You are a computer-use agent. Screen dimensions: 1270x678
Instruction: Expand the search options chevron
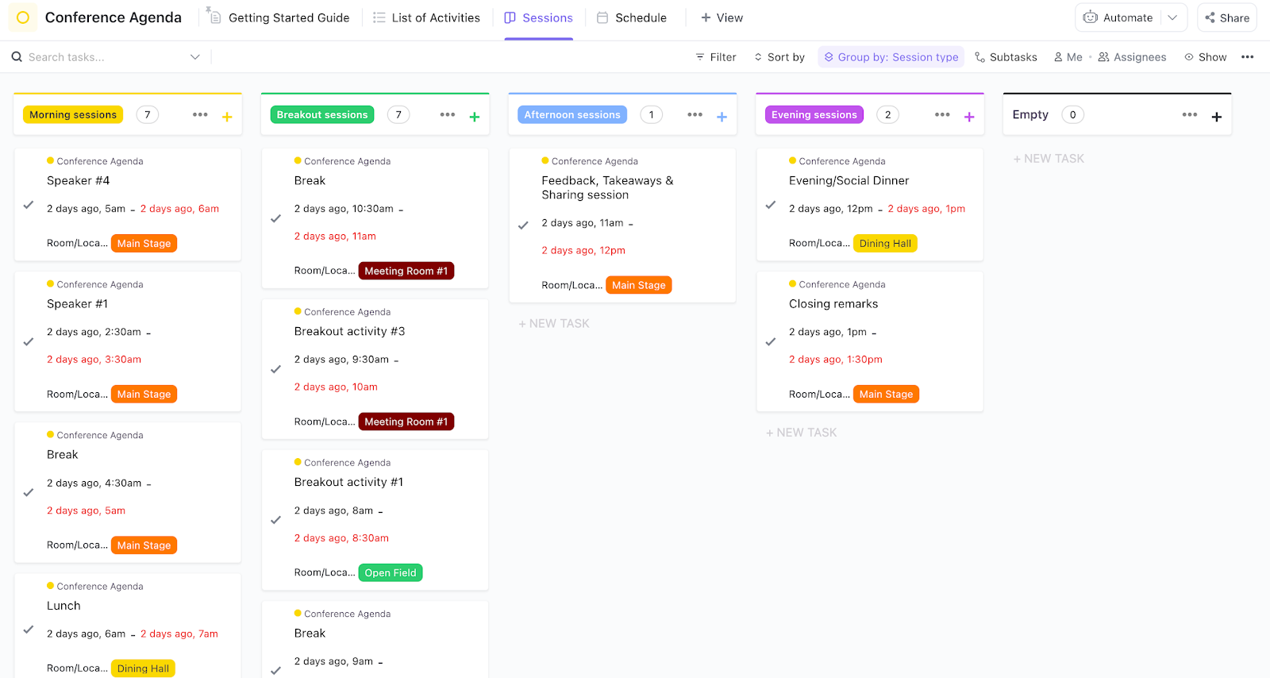click(x=195, y=57)
